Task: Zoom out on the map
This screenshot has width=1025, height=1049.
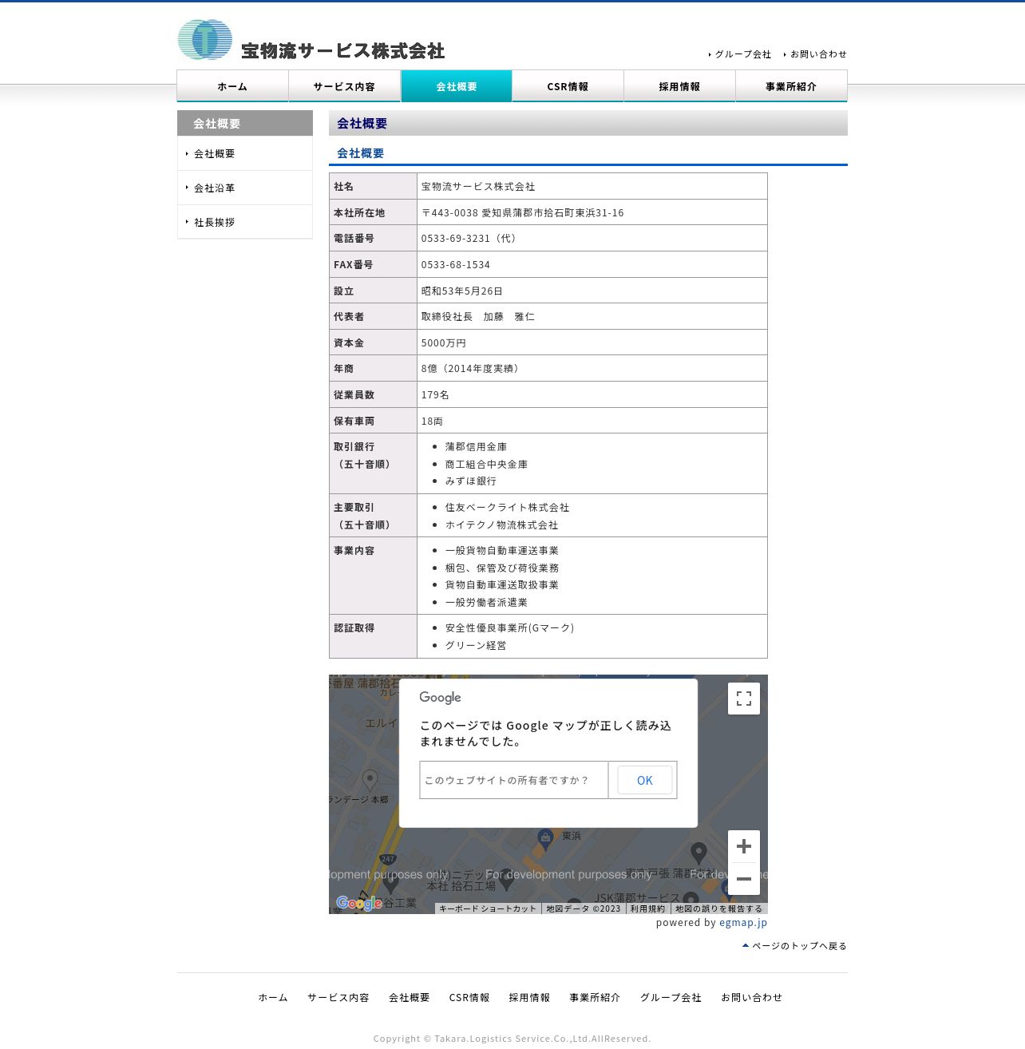Action: pyautogui.click(x=744, y=879)
